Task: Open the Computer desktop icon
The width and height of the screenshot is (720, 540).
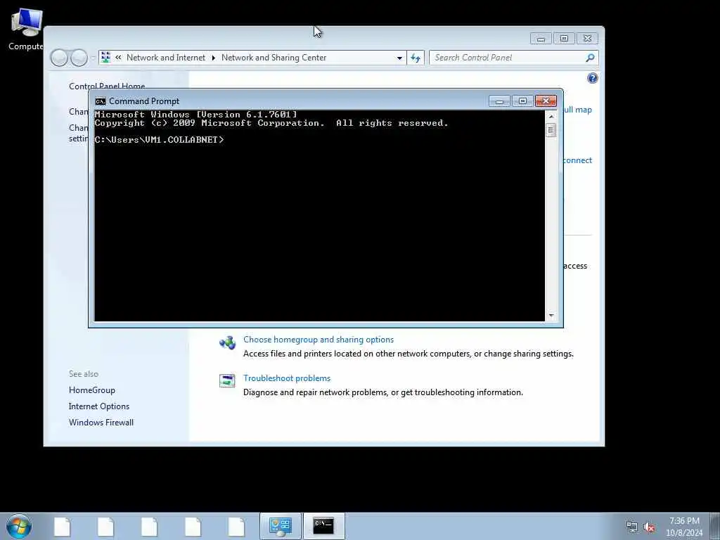Action: (26, 29)
